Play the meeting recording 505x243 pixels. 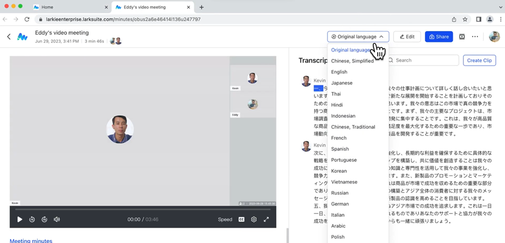point(20,219)
